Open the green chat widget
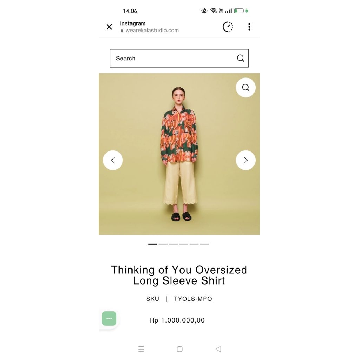This screenshot has height=359, width=359. click(x=109, y=318)
